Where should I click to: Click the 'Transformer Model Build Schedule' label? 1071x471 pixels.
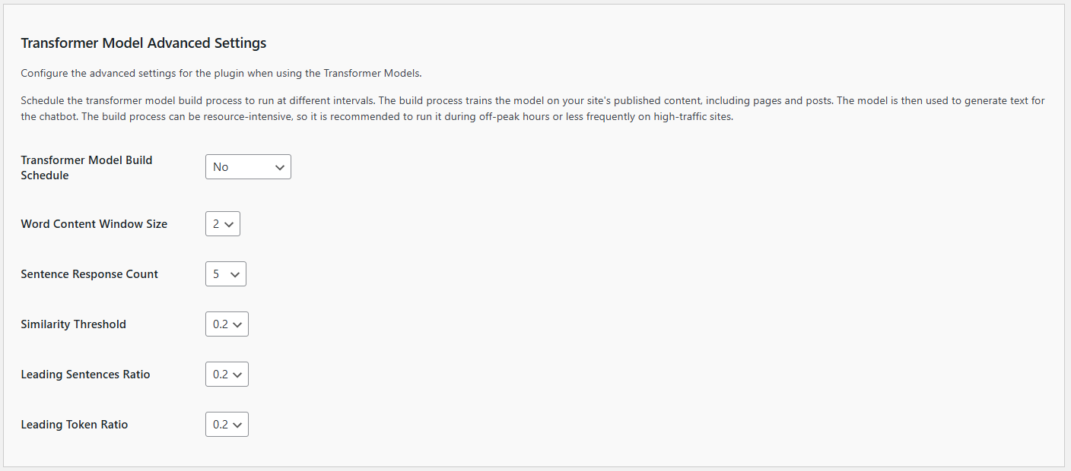[x=87, y=168]
